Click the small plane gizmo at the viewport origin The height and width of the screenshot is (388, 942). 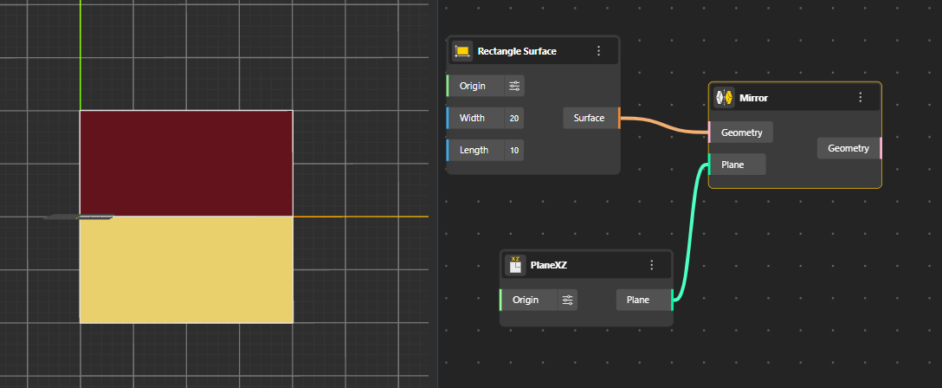click(x=78, y=217)
